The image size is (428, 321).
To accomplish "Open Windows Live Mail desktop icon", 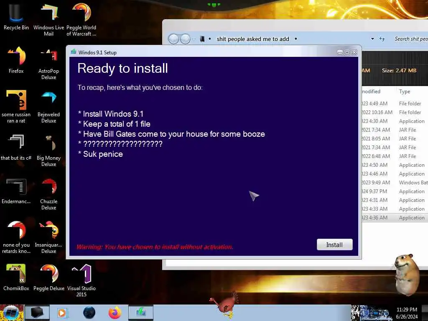I will click(x=48, y=20).
